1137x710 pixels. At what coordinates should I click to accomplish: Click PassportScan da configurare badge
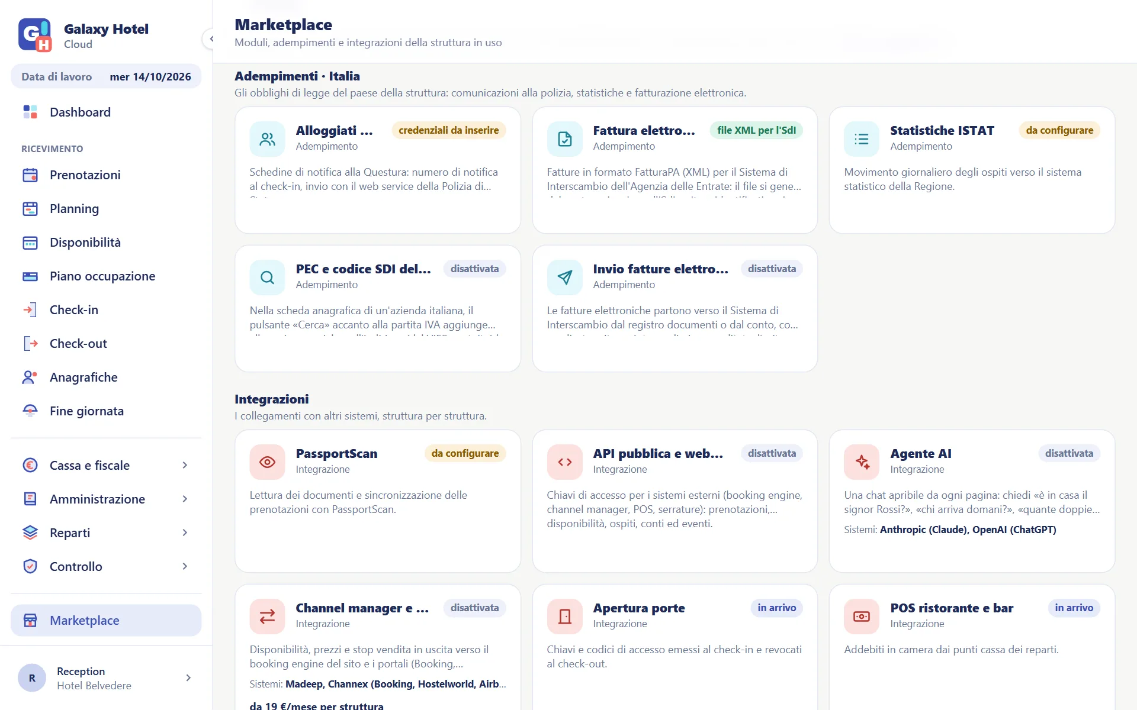465,453
